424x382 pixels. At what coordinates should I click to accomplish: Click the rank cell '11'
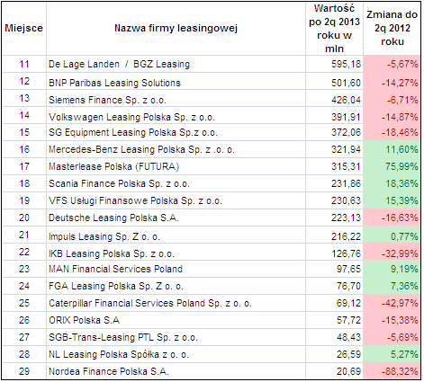coord(24,64)
